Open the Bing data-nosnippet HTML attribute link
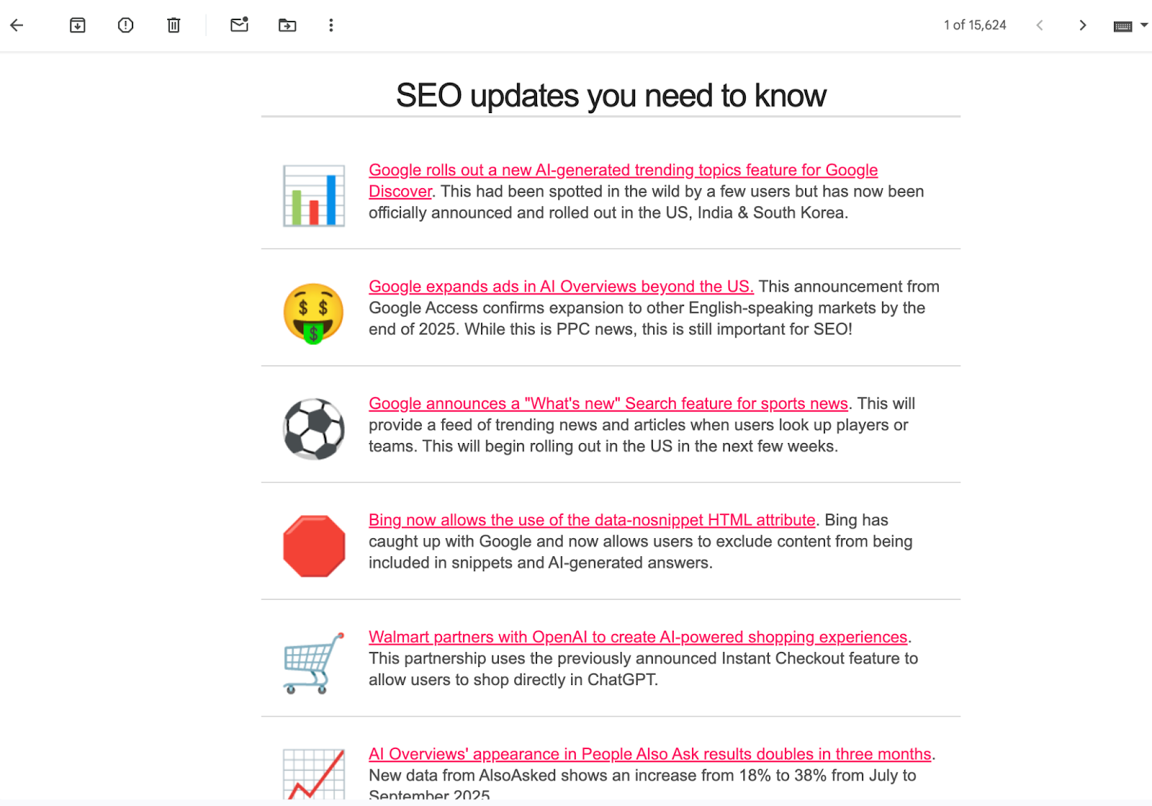1152x806 pixels. [x=592, y=520]
